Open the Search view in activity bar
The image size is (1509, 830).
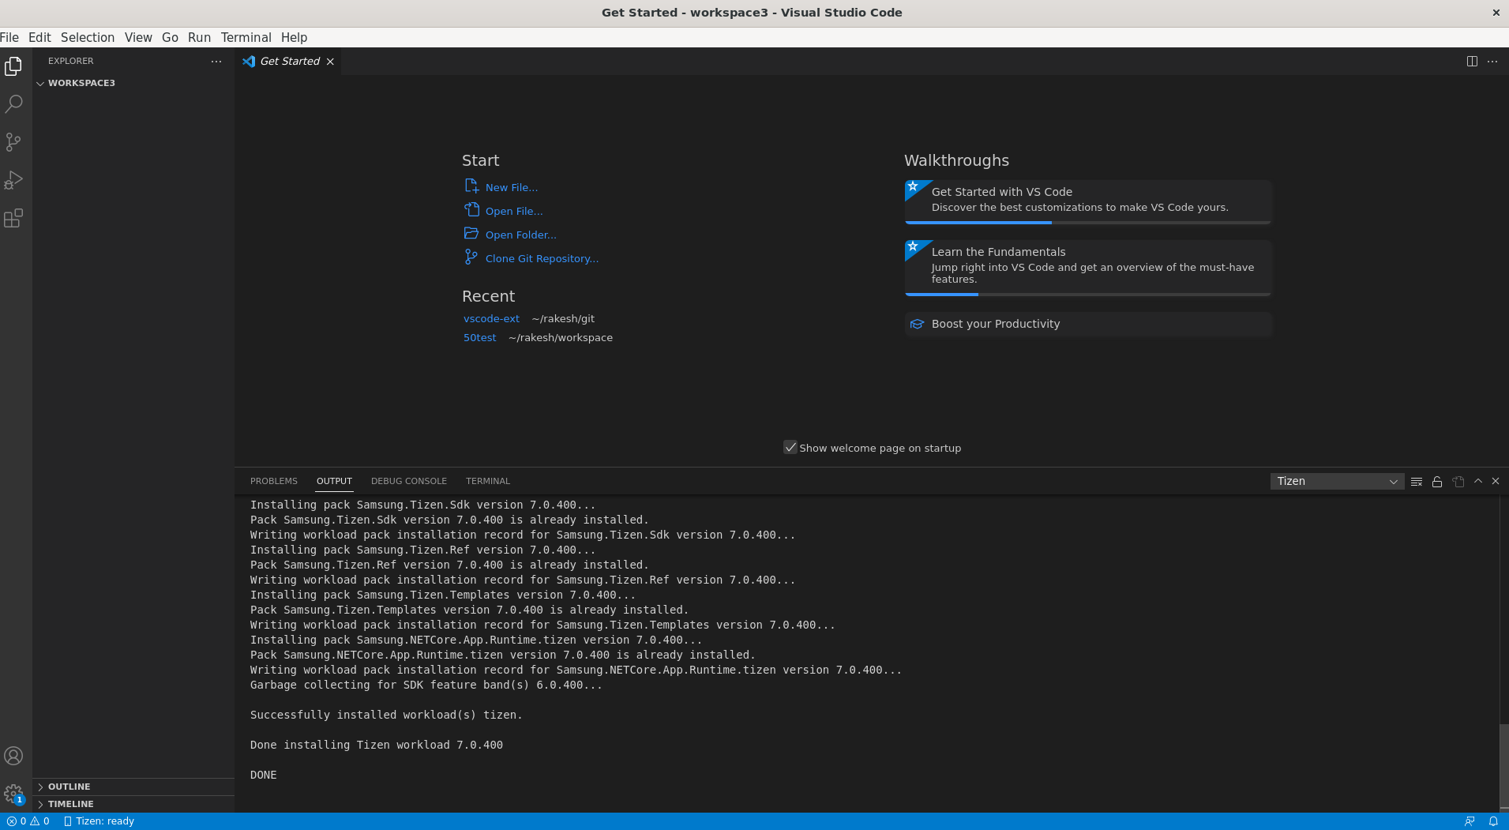[13, 103]
